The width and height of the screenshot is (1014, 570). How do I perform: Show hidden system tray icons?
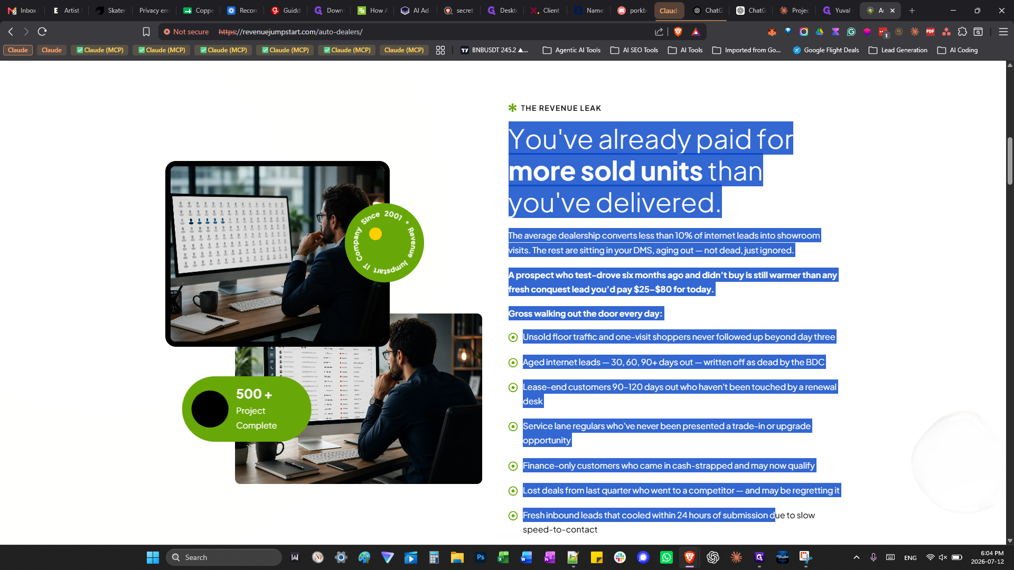pos(857,557)
